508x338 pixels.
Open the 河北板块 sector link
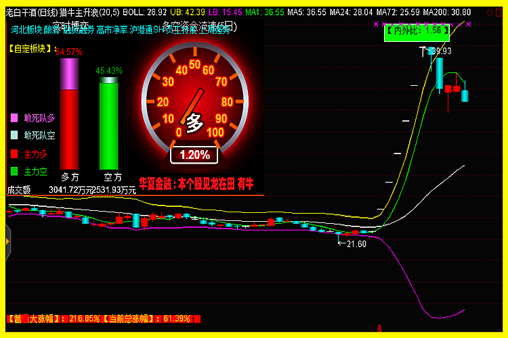click(x=26, y=30)
